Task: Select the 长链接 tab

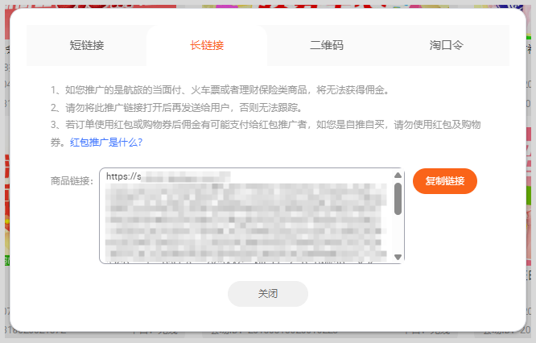Action: pyautogui.click(x=207, y=45)
